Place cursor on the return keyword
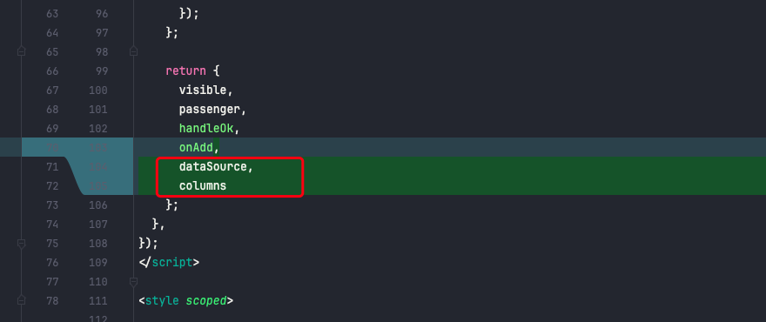The height and width of the screenshot is (322, 766). tap(185, 70)
